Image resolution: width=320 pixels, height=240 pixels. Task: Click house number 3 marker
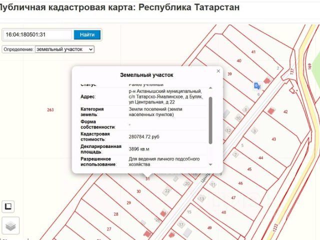[254, 131]
